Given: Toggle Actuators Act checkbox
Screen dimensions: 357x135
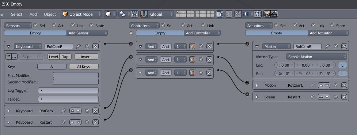Looking at the screenshot, I should click(x=295, y=26).
